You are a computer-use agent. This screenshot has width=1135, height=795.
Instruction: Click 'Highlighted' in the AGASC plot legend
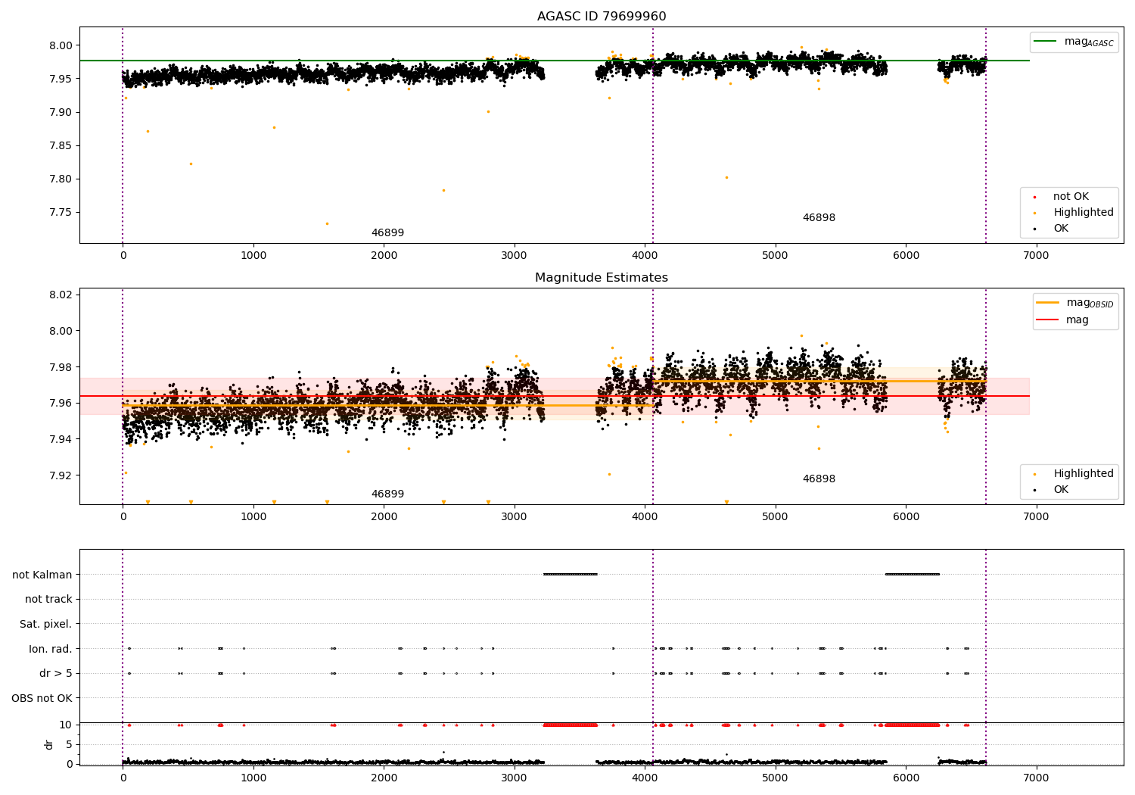[x=1084, y=213]
